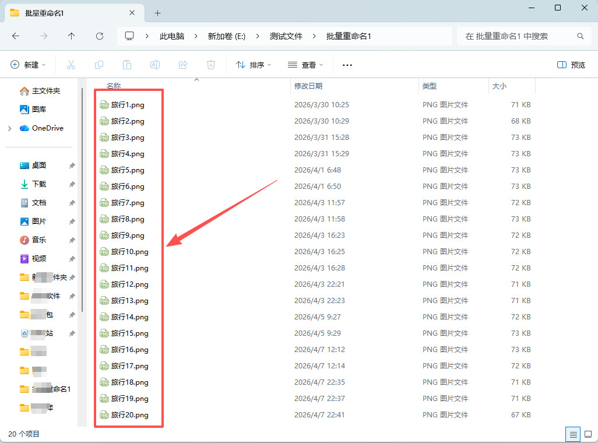598x443 pixels.
Task: Unpin 文档 from quick access
Action: 72,203
